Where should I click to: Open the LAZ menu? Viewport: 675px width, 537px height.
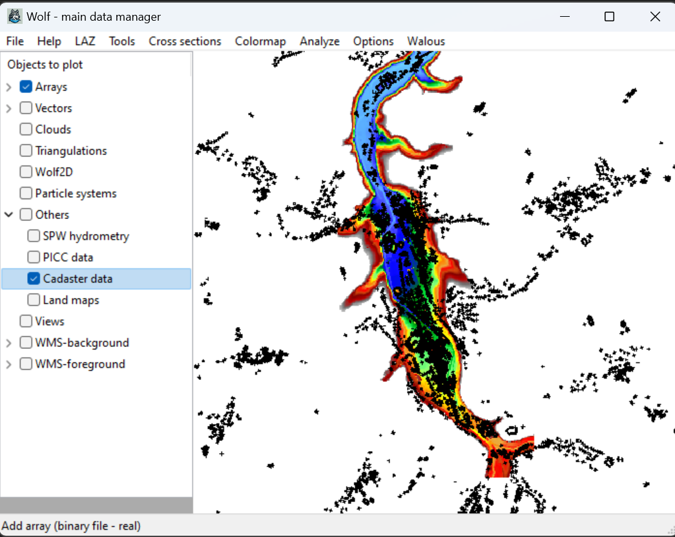pos(85,41)
